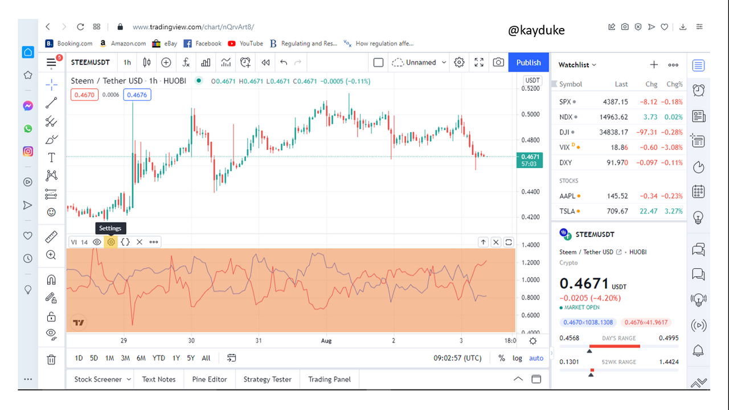The height and width of the screenshot is (410, 729).
Task: Toggle stay in drawing mode
Action: (51, 298)
